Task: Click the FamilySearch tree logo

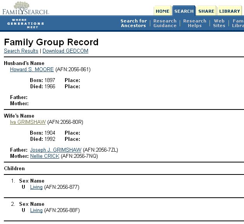Action: (25, 8)
